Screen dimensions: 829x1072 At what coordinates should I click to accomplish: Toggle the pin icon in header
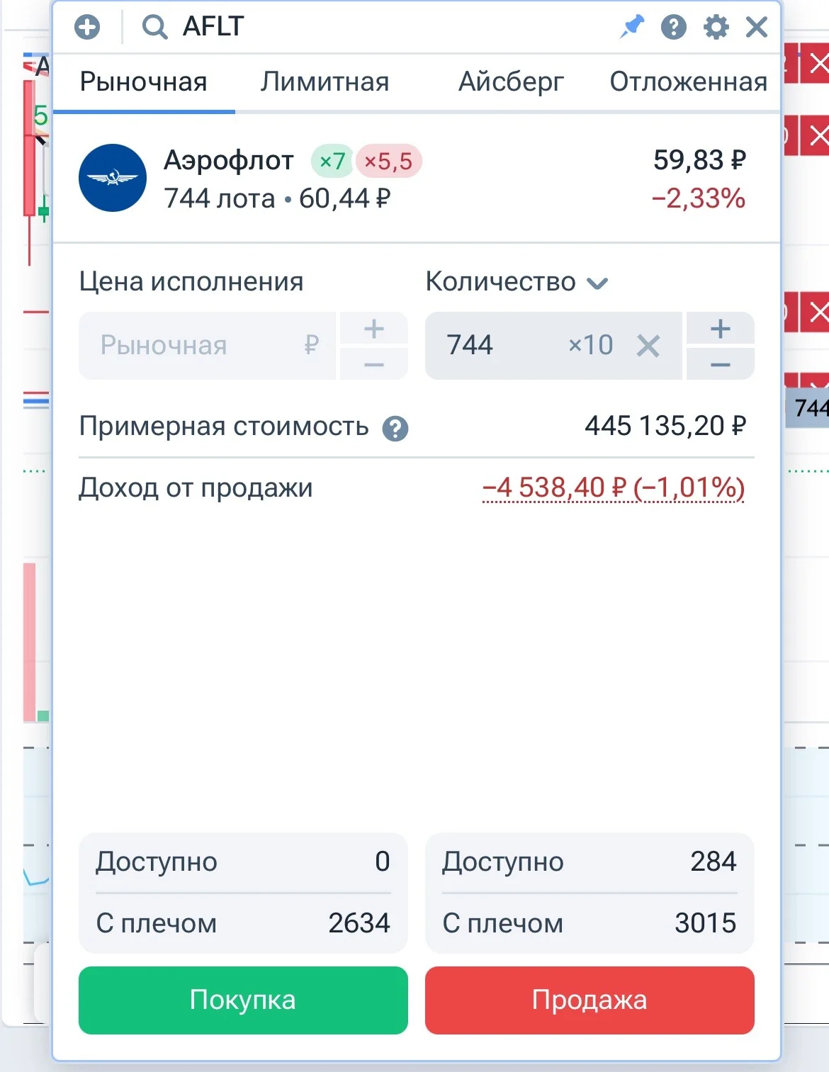[x=631, y=27]
